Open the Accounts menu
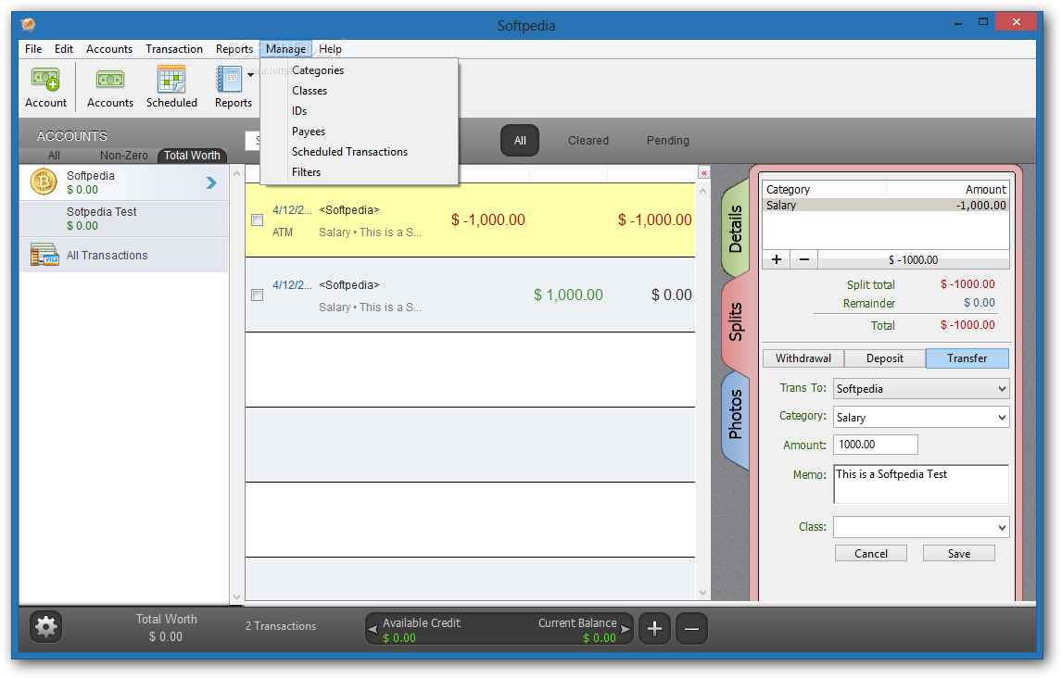Viewport: 1062px width, 678px height. coord(109,49)
